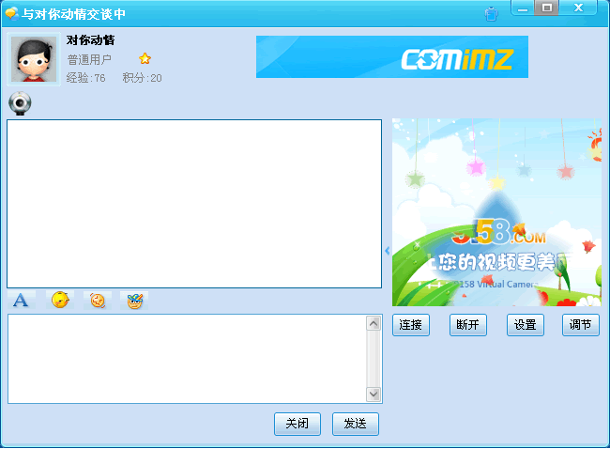Click the 普通用户 user type label
610x449 pixels.
tap(89, 59)
